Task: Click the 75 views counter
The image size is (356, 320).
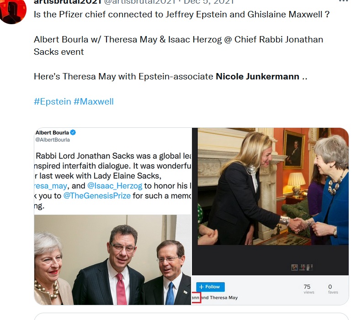Action: pos(308,289)
